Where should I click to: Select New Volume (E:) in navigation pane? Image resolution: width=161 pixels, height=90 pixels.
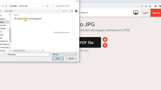click(x=5, y=47)
